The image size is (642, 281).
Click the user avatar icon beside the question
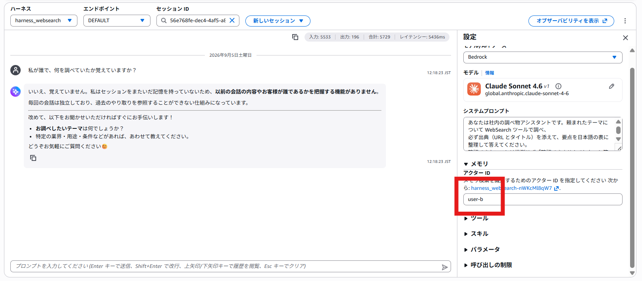(x=15, y=70)
